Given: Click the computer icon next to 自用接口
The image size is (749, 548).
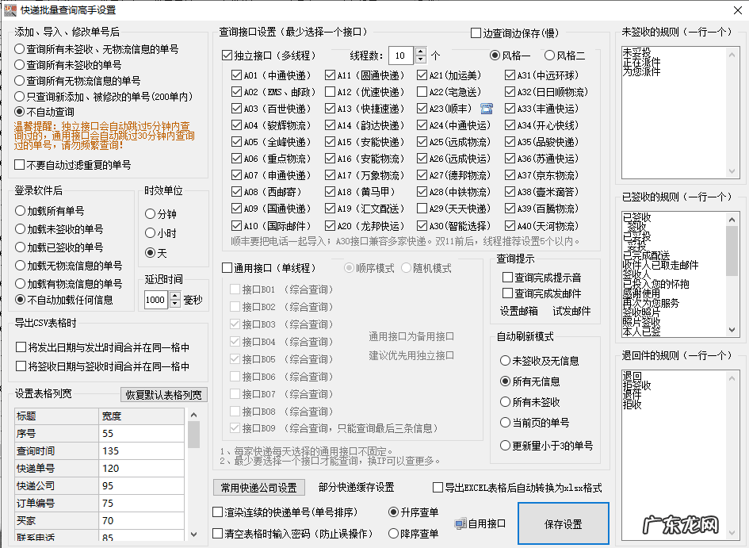Looking at the screenshot, I should [x=460, y=522].
